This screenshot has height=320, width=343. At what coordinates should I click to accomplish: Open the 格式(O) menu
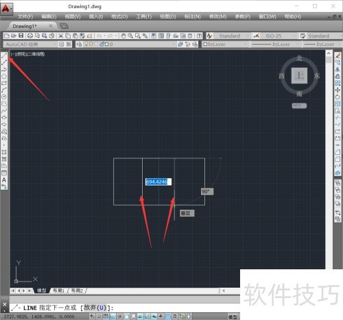[119, 16]
